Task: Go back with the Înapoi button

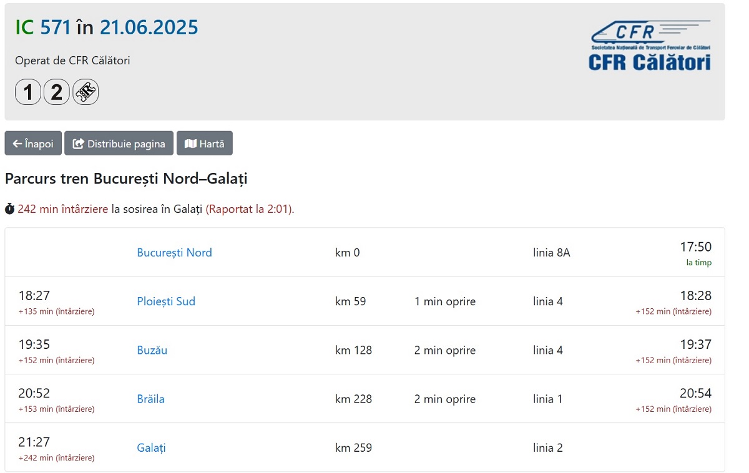Action: pyautogui.click(x=33, y=144)
